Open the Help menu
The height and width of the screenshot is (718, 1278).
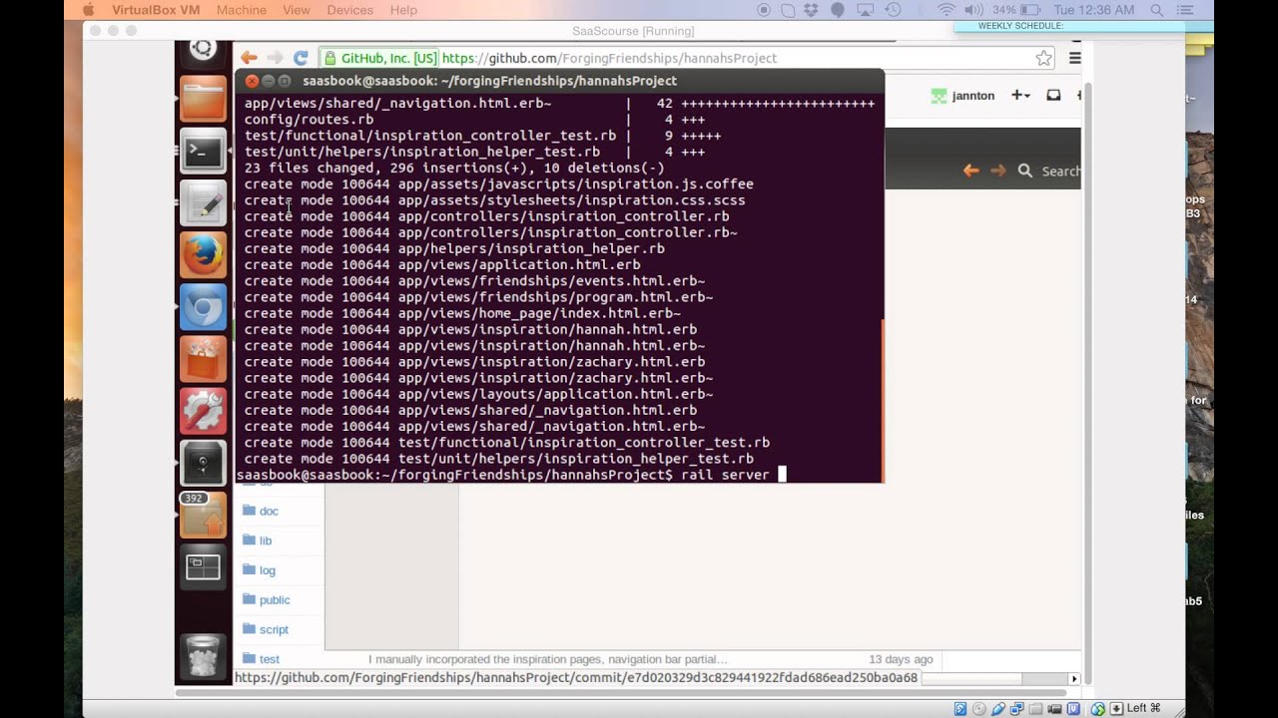pos(403,10)
